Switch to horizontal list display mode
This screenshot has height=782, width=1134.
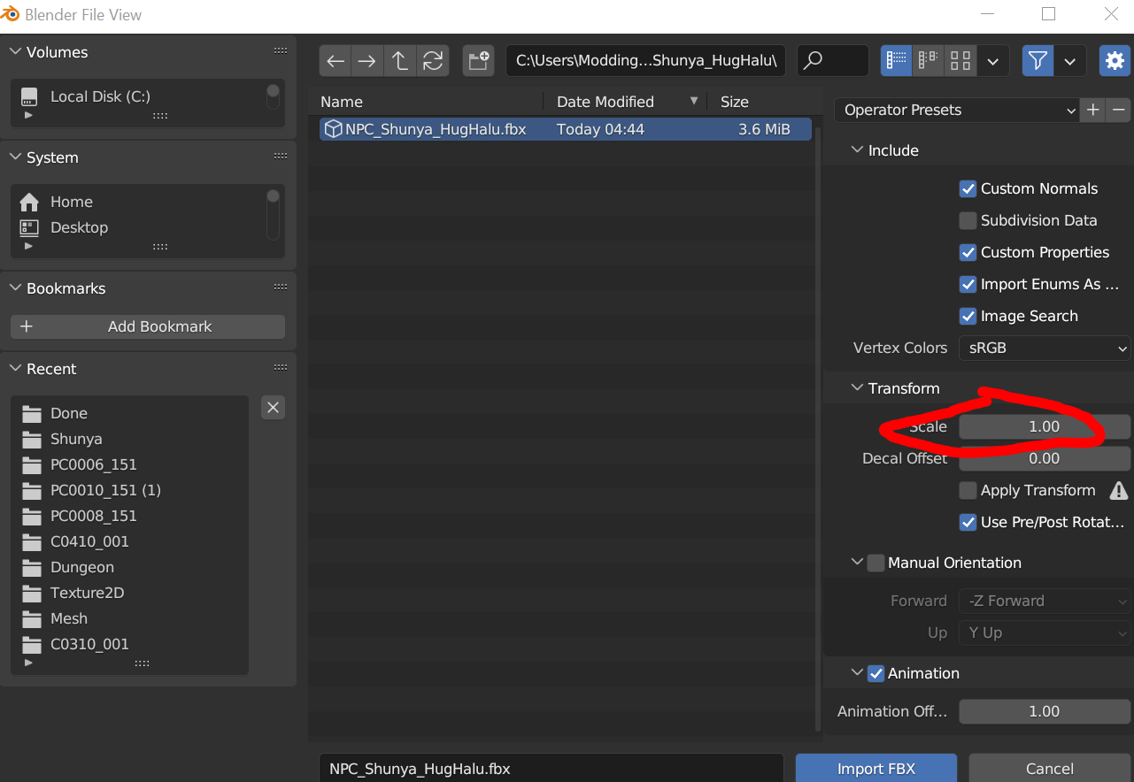[929, 61]
